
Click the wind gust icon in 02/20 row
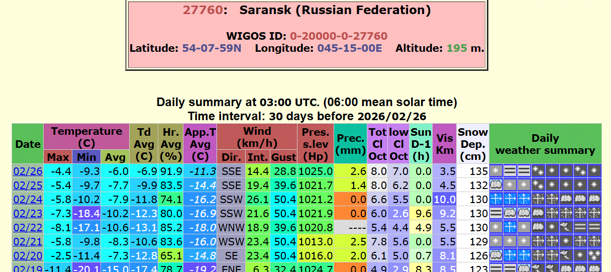(x=566, y=255)
